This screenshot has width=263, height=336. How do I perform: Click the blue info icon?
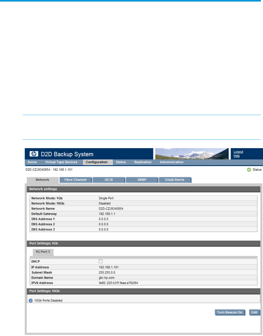(x=31, y=301)
